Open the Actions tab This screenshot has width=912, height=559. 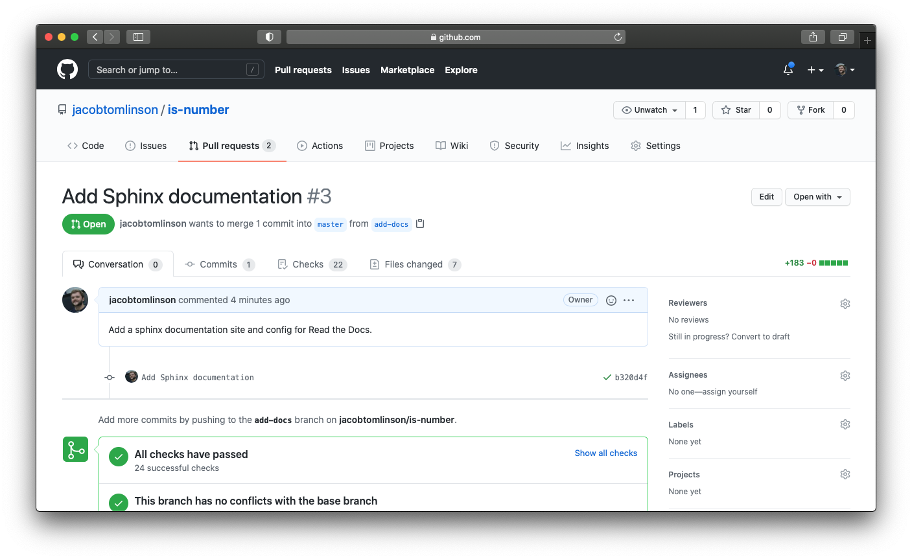(x=320, y=145)
